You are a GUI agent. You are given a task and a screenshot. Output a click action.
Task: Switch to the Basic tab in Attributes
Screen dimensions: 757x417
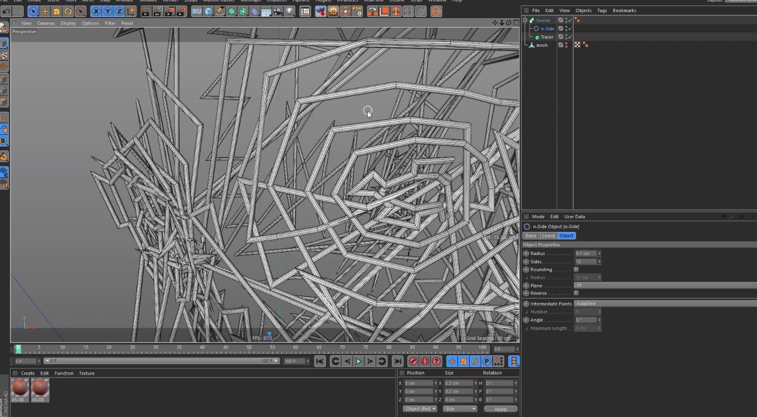click(x=531, y=236)
